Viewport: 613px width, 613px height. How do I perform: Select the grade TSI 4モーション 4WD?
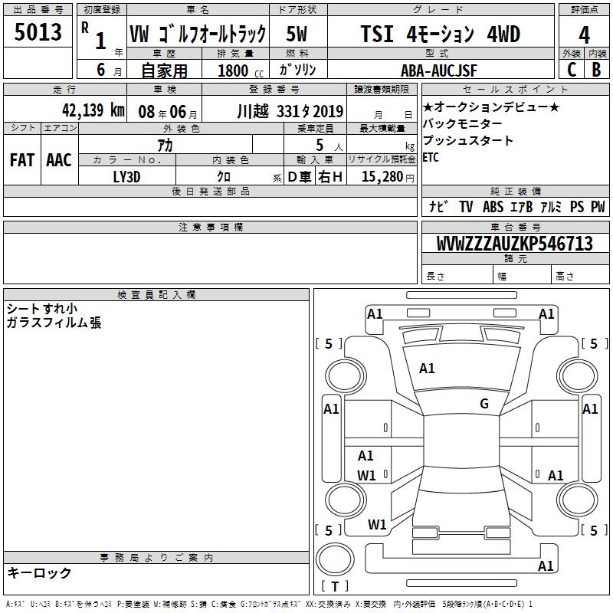pos(440,34)
